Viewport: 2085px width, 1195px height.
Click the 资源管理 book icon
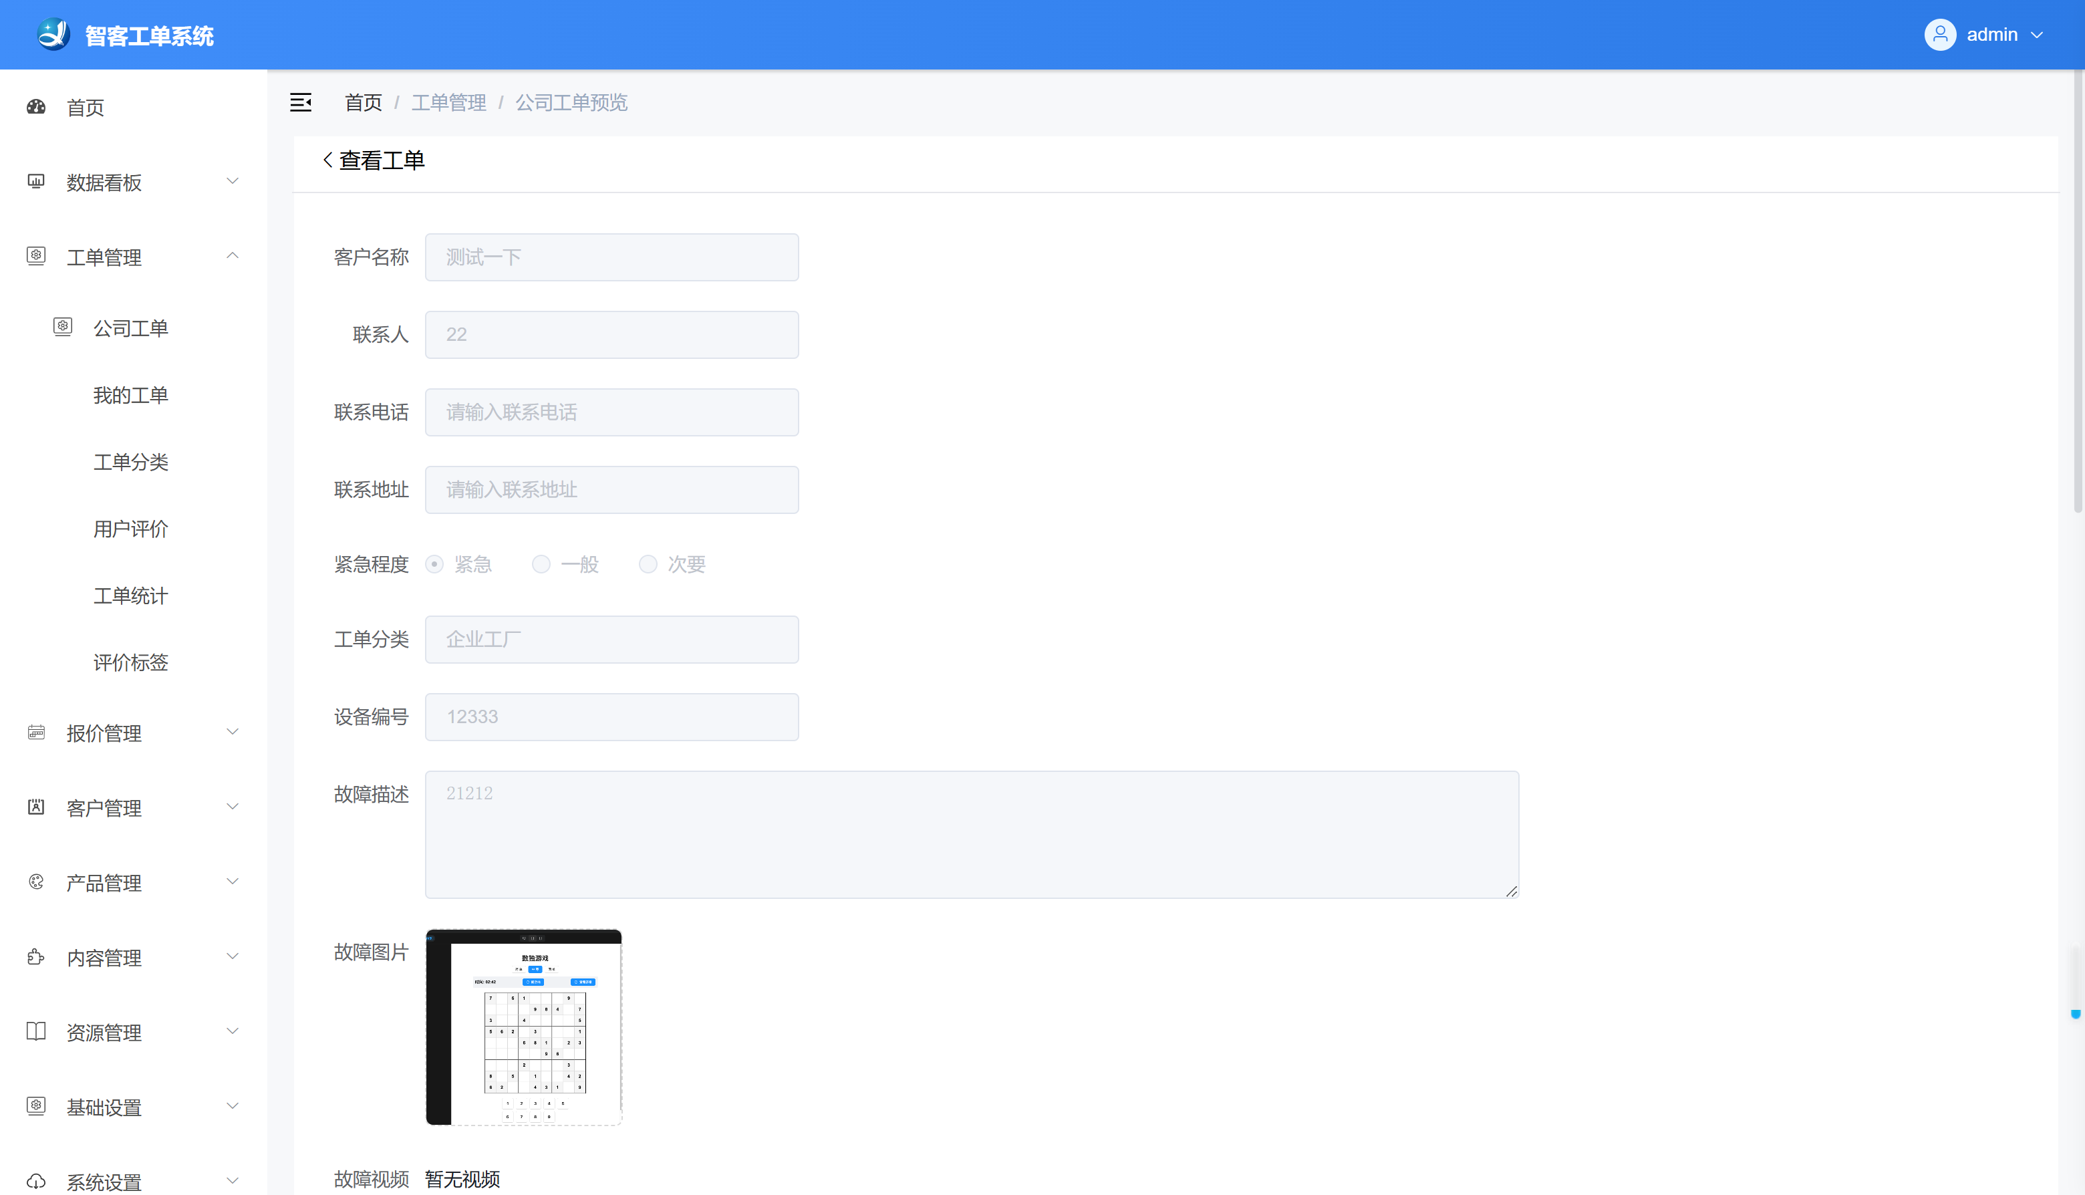click(x=36, y=1032)
